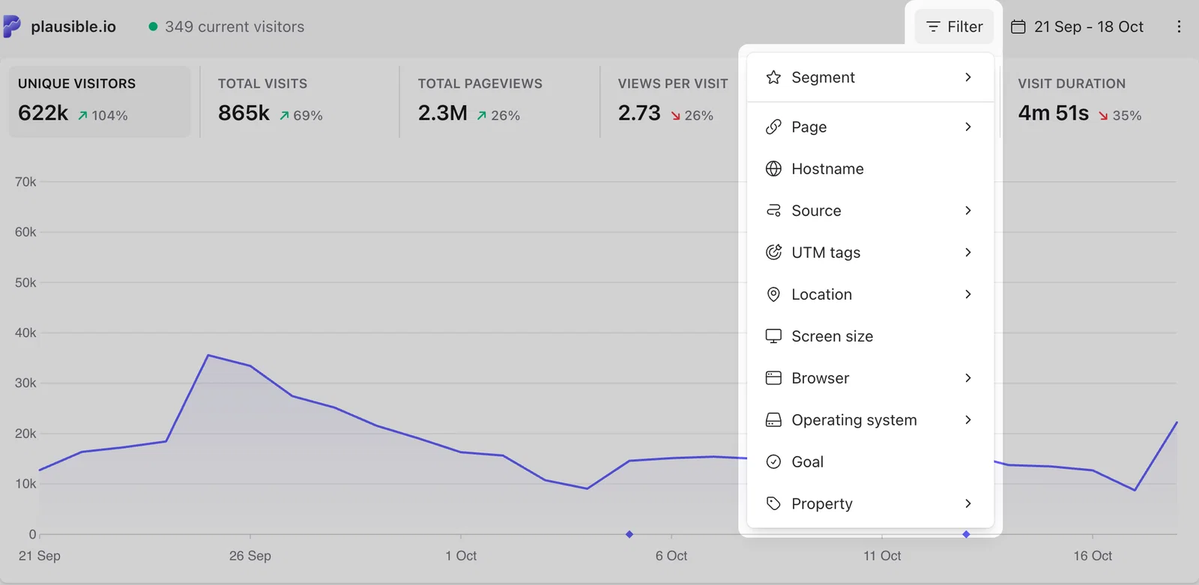Click the globe icon next to Hostname
This screenshot has height=585, width=1199.
coord(773,169)
